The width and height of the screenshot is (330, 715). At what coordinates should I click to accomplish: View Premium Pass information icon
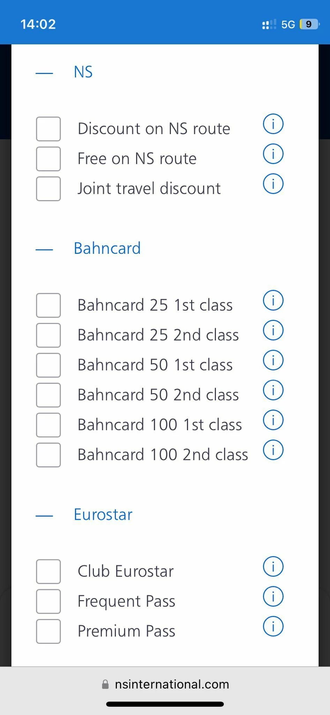273,626
